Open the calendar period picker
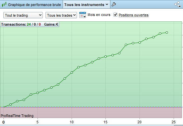Viewport: 183px width, 126px height. coord(83,15)
